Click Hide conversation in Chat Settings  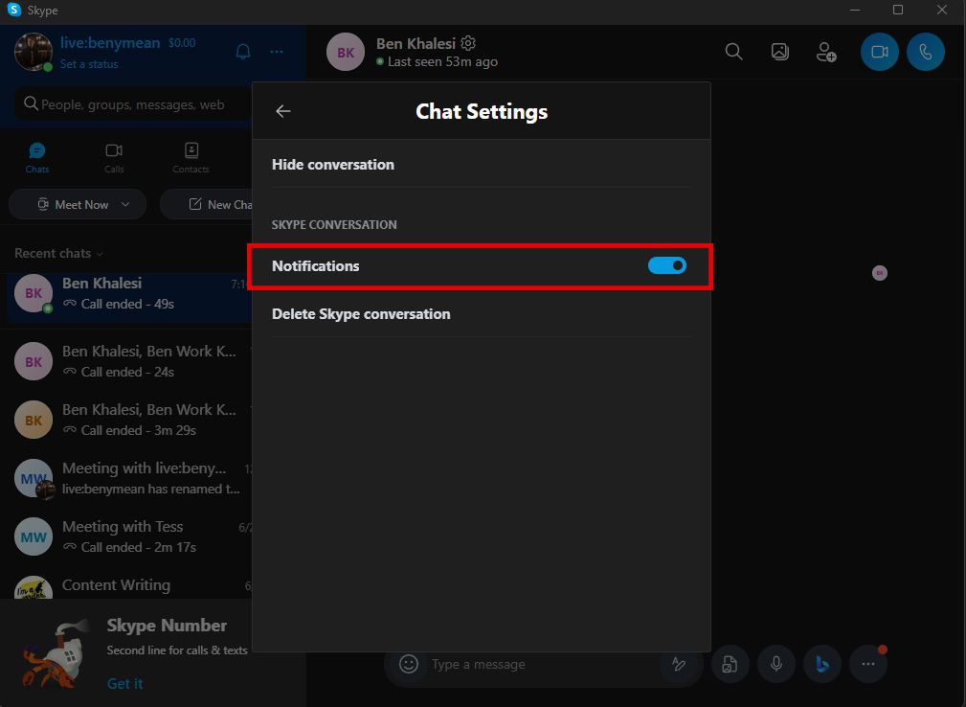click(x=332, y=164)
